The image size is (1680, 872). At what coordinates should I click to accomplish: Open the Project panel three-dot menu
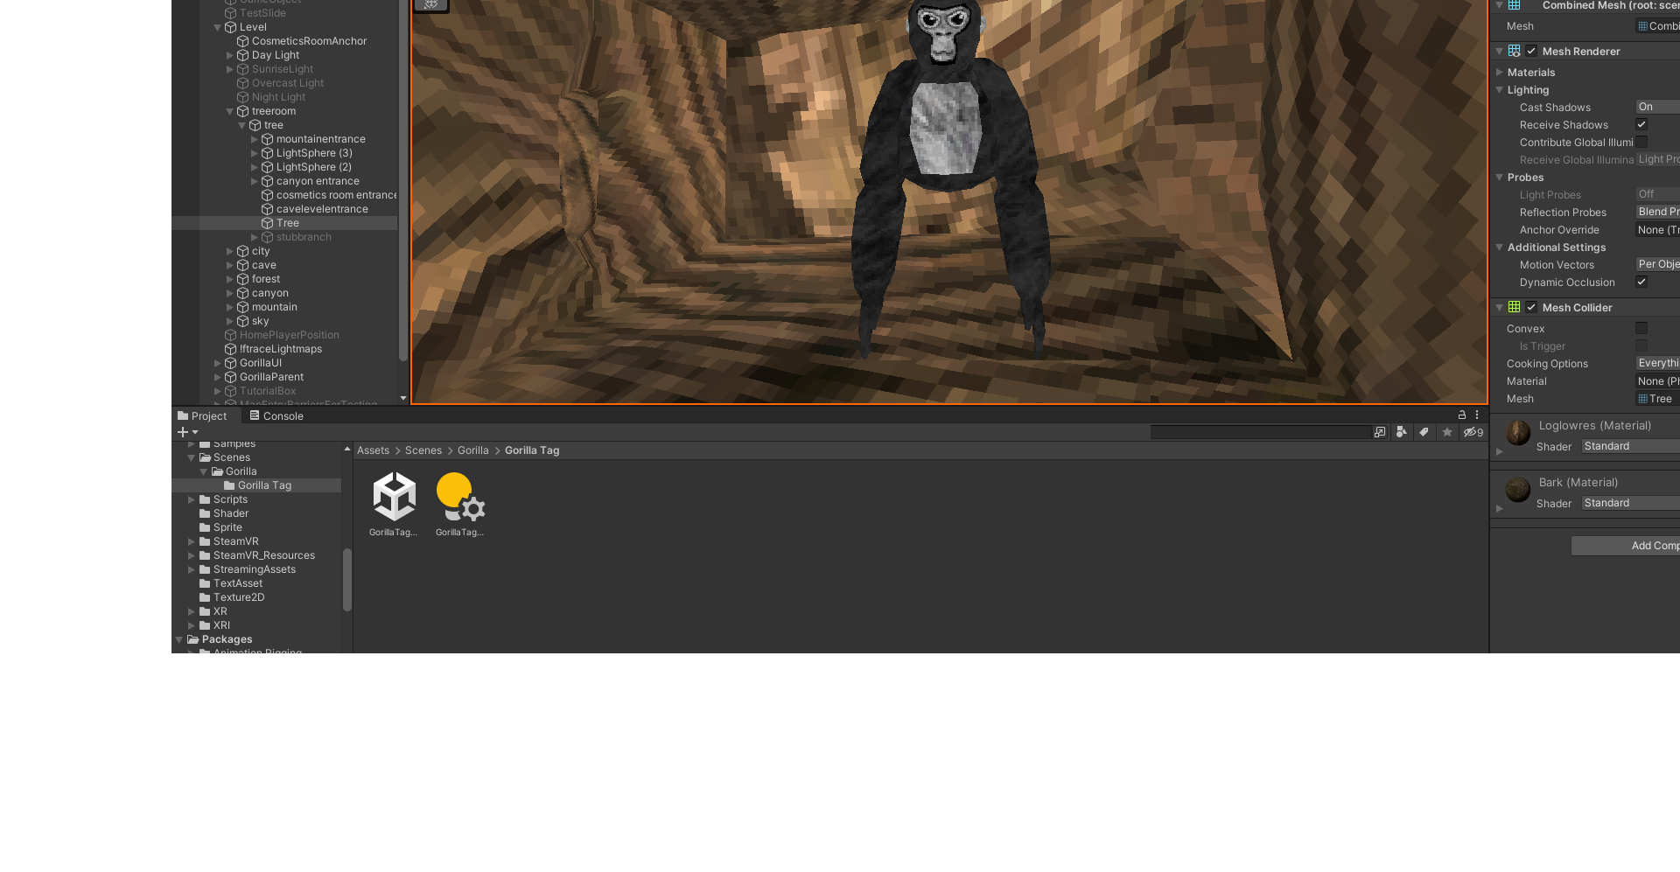click(1477, 415)
